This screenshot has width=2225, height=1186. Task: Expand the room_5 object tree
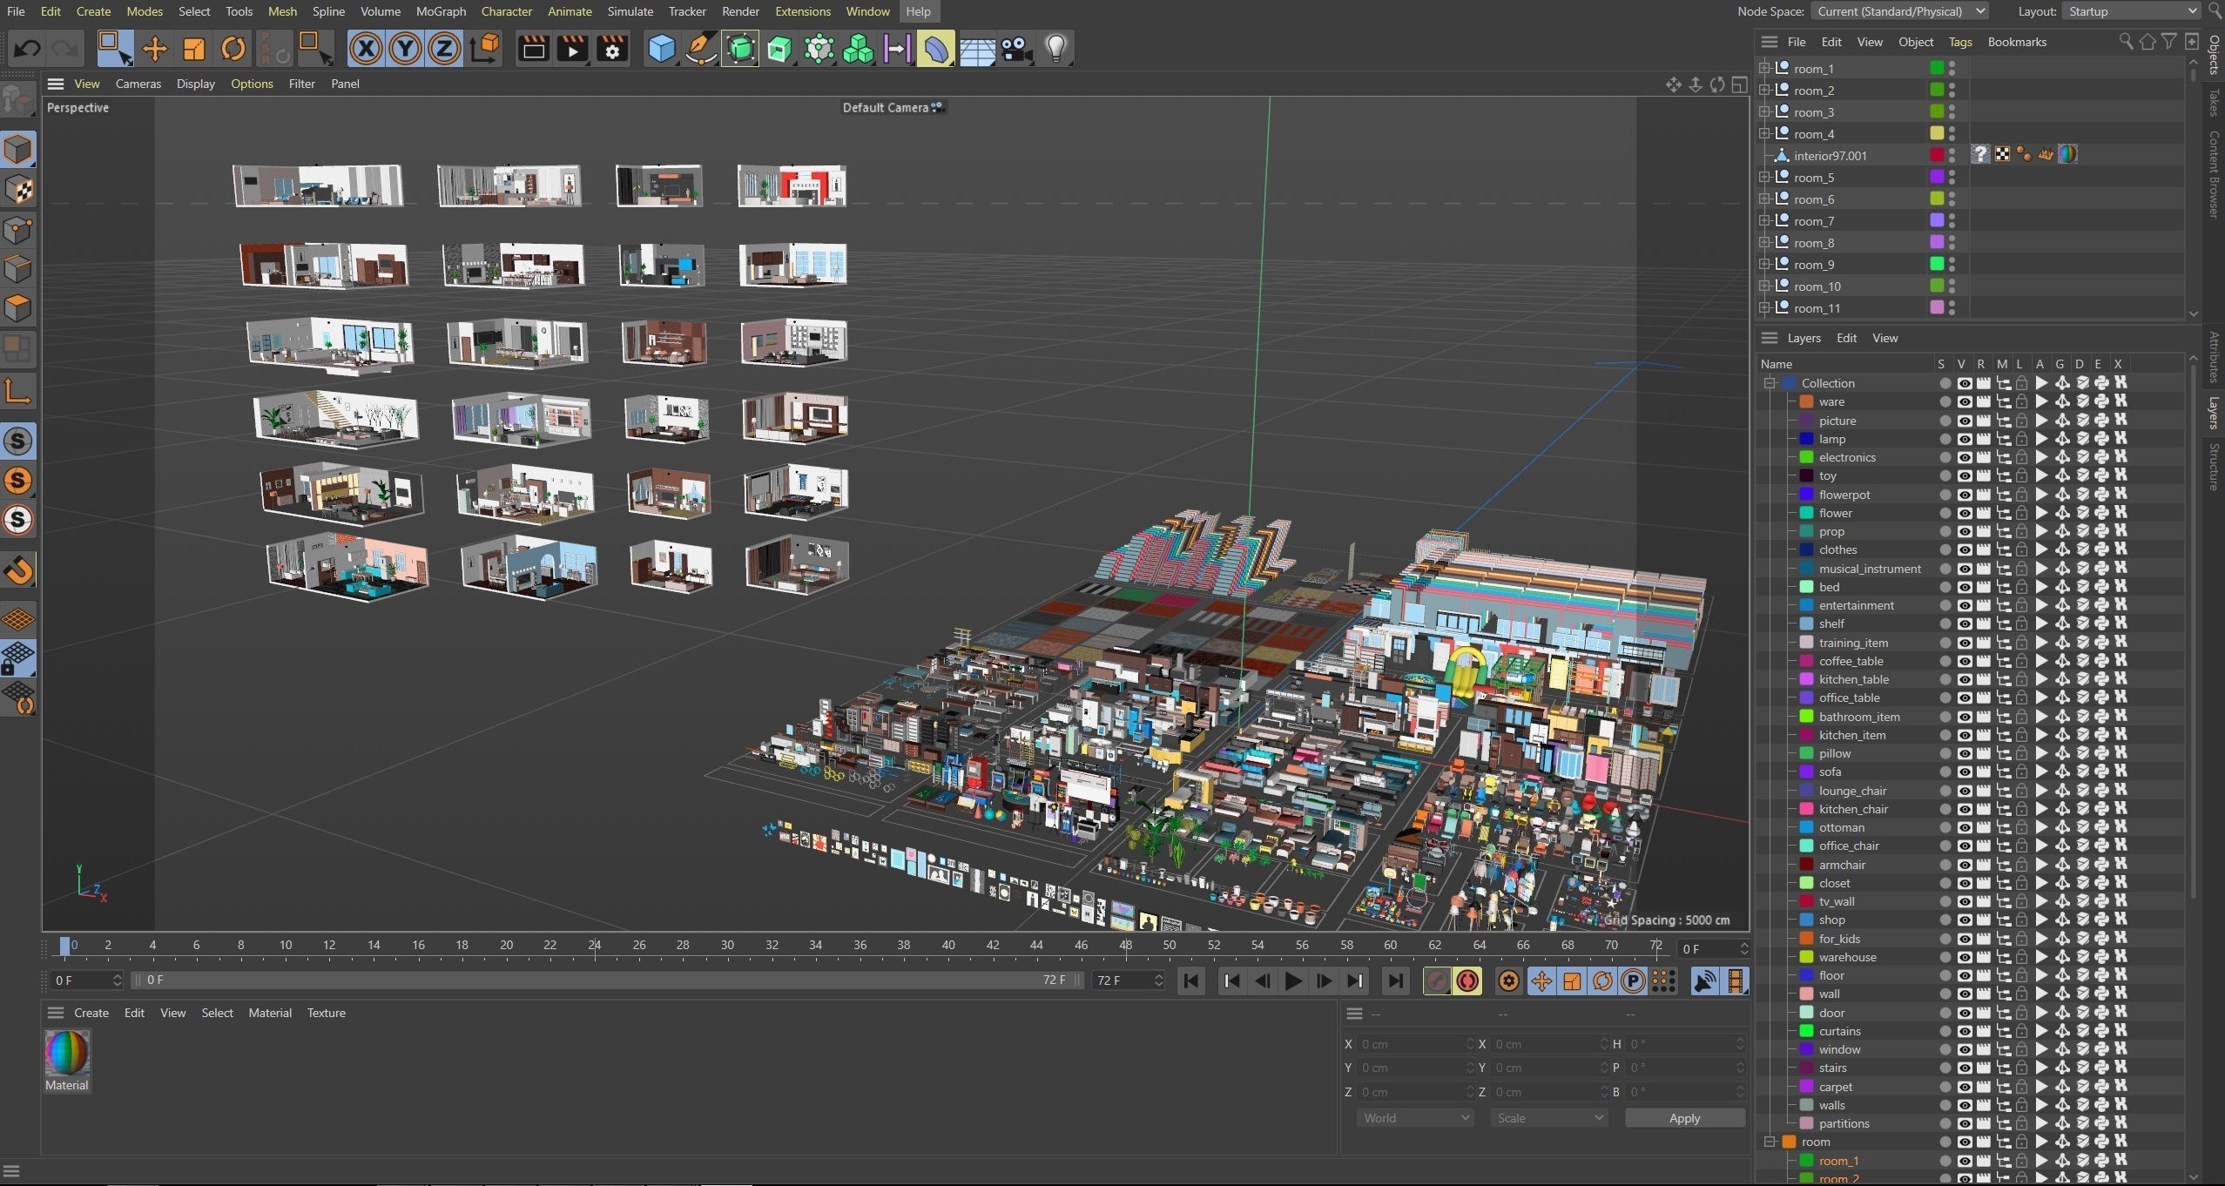(1764, 178)
